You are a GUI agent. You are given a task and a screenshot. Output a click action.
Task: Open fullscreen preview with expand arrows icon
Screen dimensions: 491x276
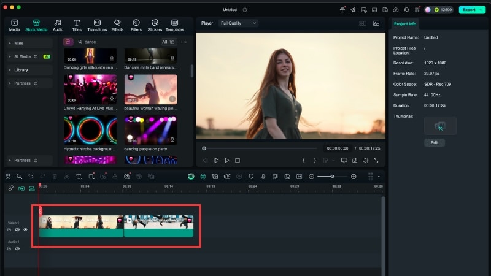pyautogui.click(x=376, y=161)
